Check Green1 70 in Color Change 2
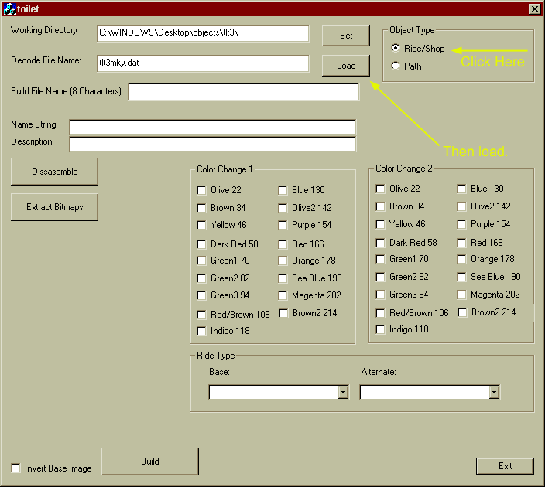Screen dimensions: 545x487 (381, 259)
